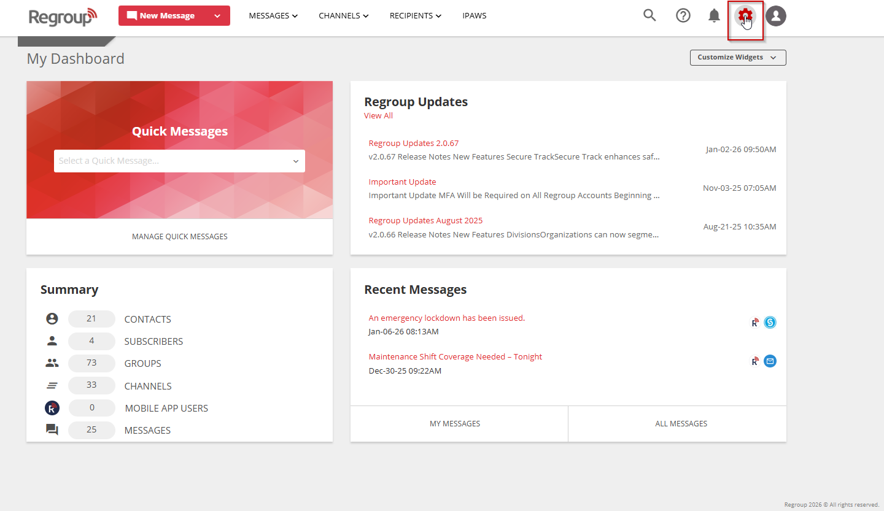The height and width of the screenshot is (511, 884).
Task: Click the MOBILE APP USERS label
Action: coord(166,409)
